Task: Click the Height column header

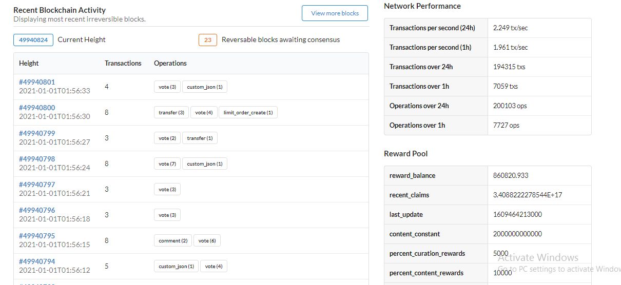Action: coord(29,63)
